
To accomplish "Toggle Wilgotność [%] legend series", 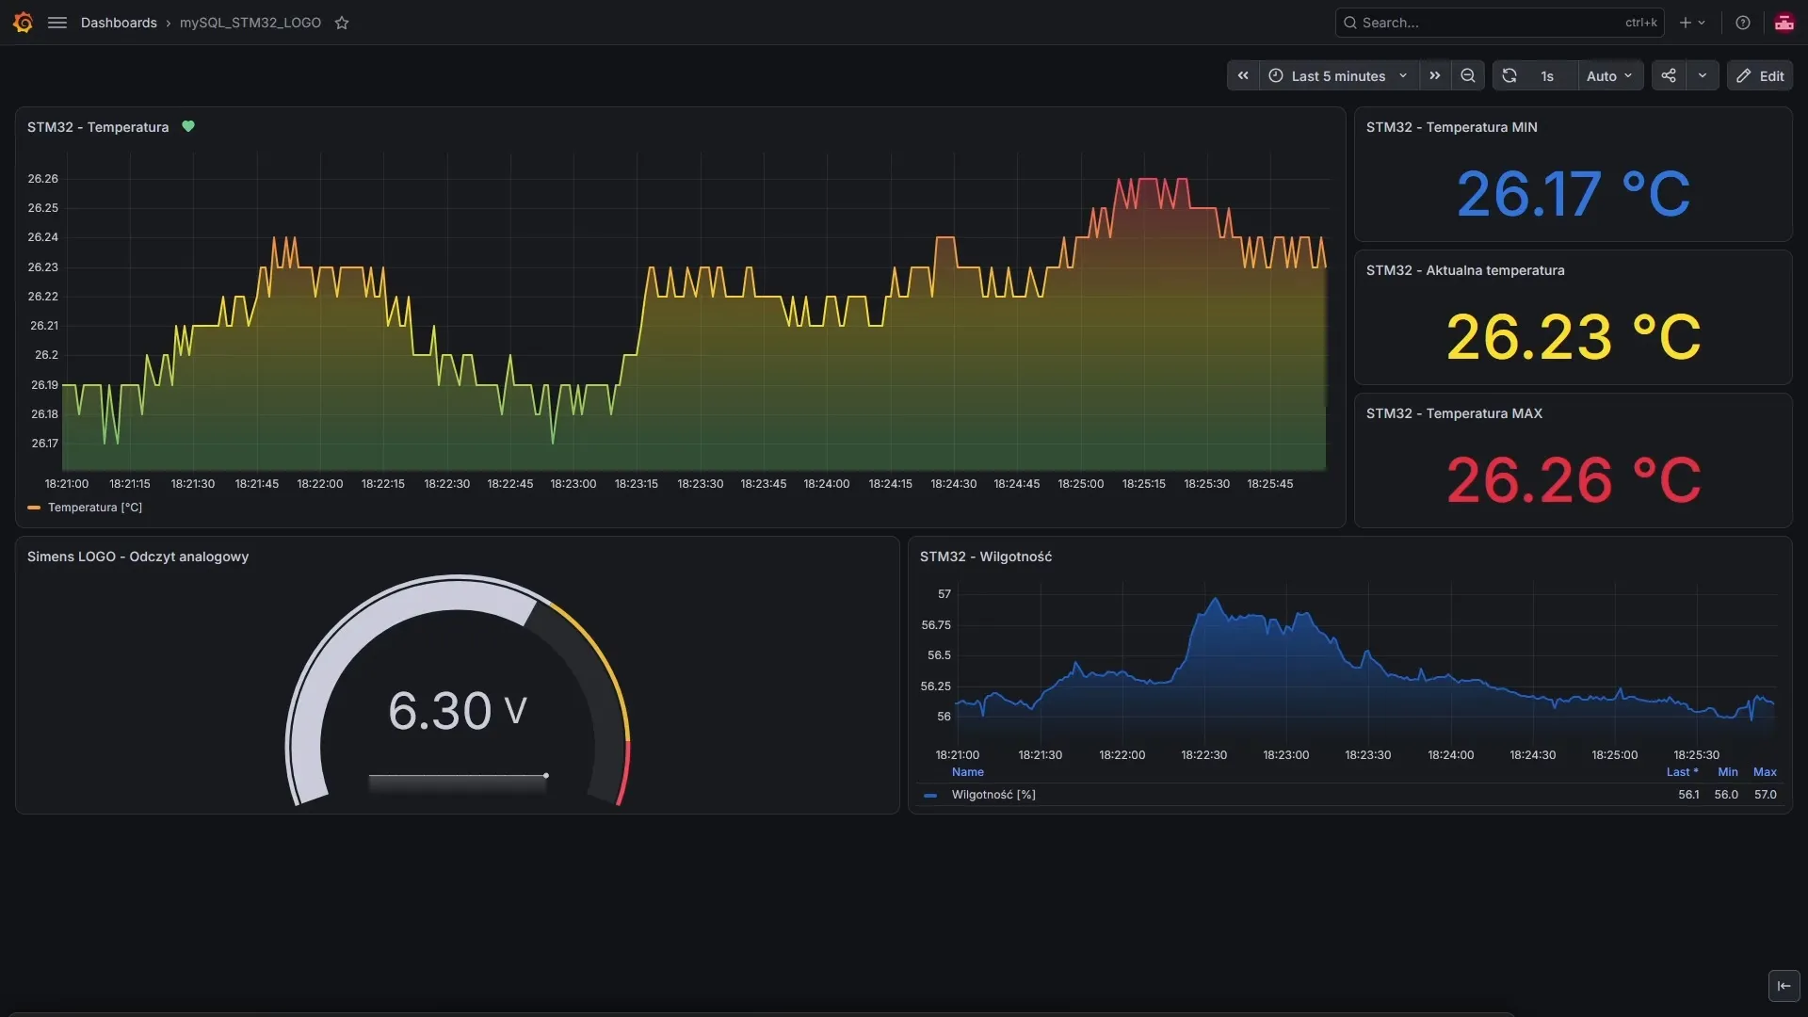I will pos(993,795).
